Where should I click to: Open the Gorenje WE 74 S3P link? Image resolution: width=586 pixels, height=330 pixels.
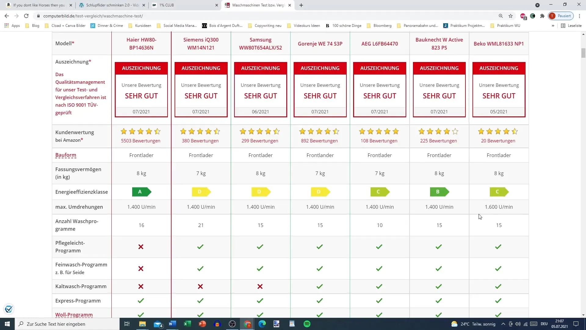320,44
